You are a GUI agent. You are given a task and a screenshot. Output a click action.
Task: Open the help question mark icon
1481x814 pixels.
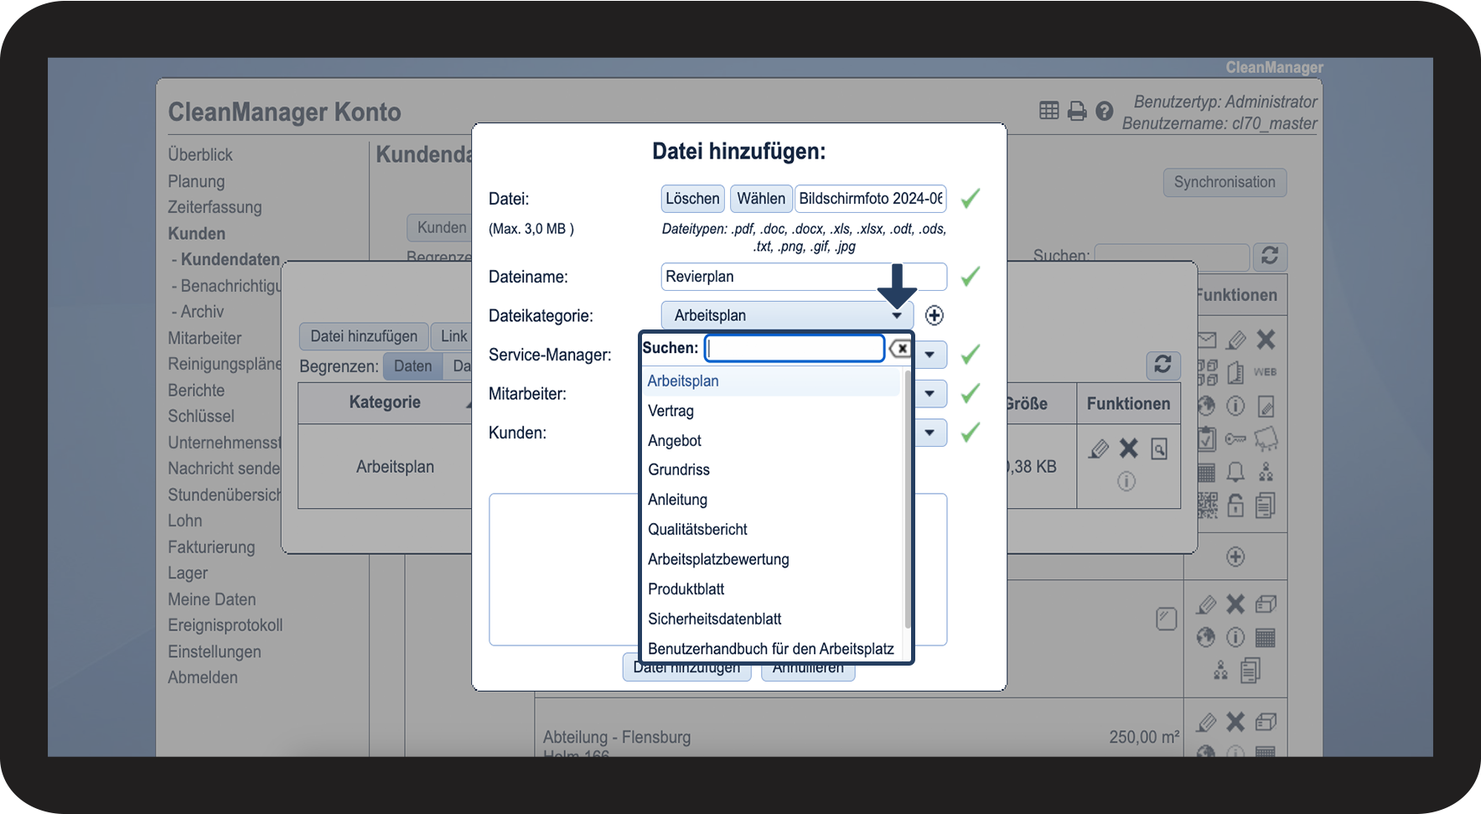click(1105, 111)
